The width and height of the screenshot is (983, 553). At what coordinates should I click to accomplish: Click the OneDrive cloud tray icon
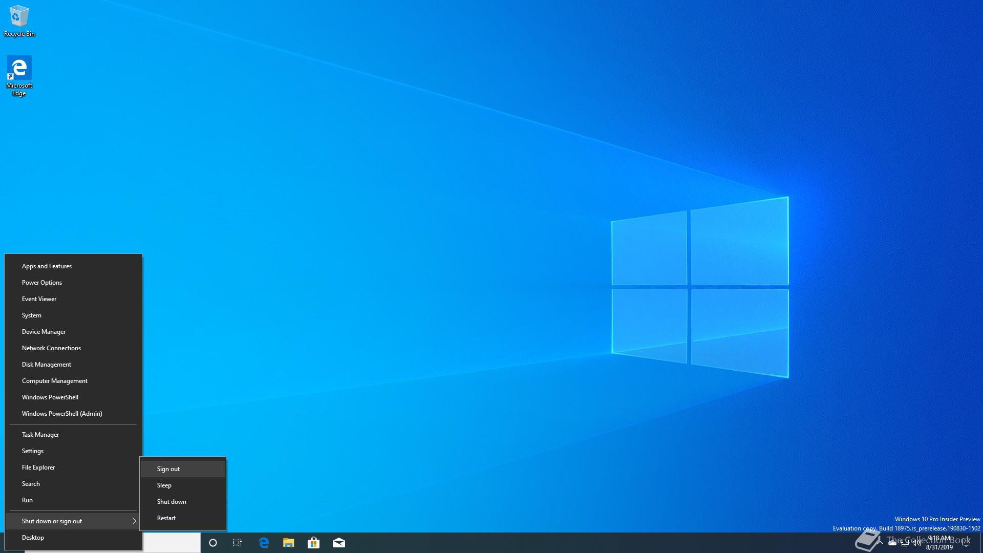[892, 543]
